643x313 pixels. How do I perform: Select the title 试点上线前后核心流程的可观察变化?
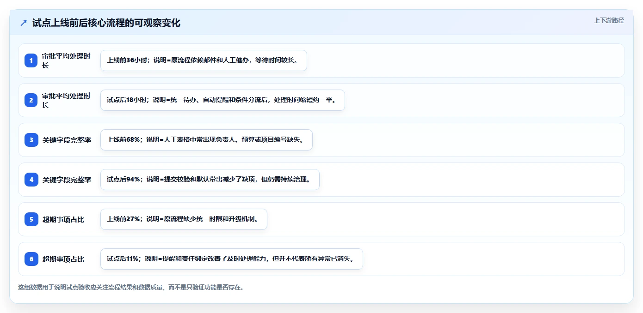tap(106, 23)
